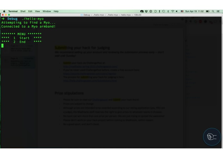Open the Bluetooth status menu
This screenshot has width=223, height=158.
pyautogui.click(x=168, y=11)
